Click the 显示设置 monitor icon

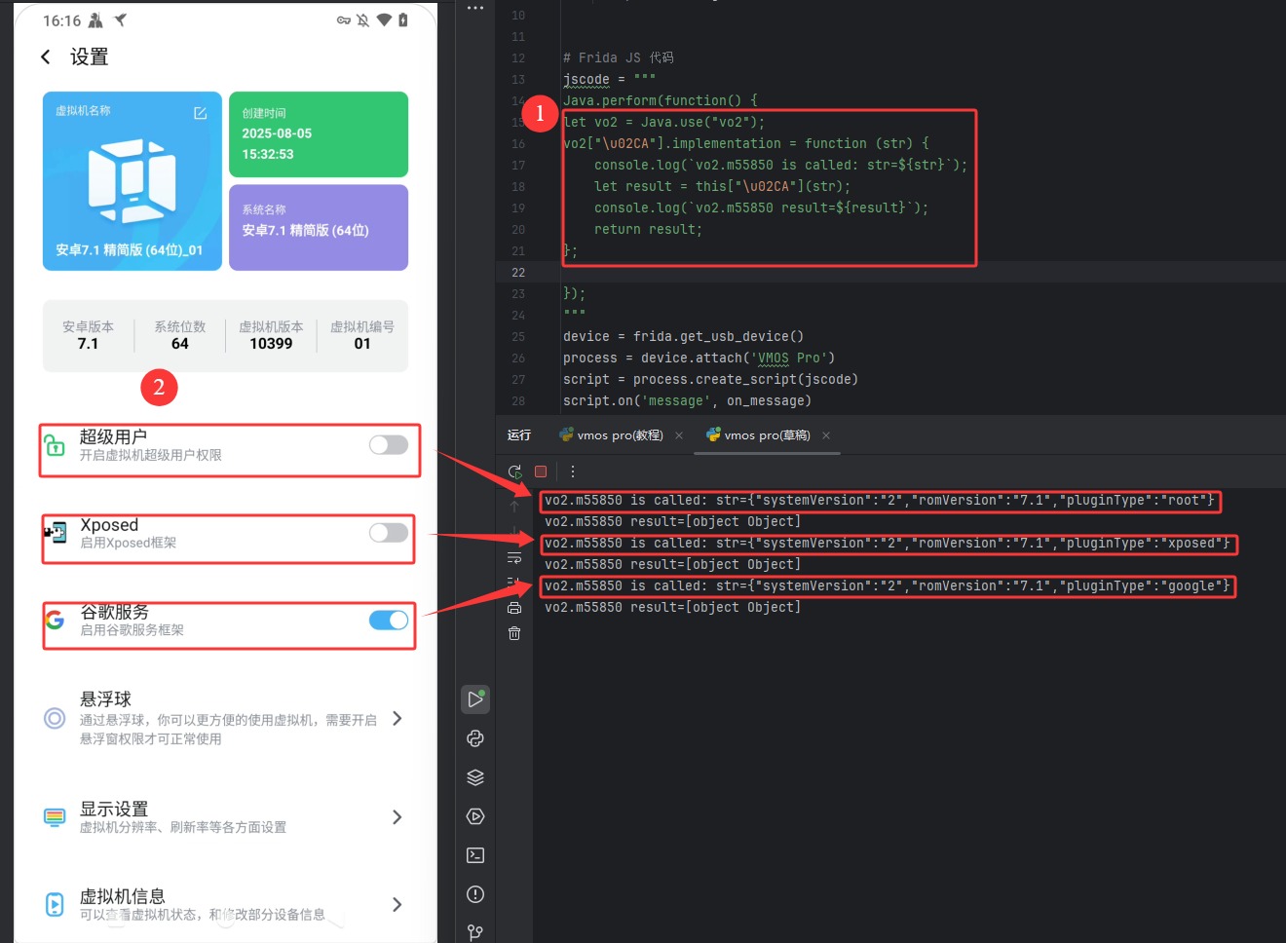point(55,816)
